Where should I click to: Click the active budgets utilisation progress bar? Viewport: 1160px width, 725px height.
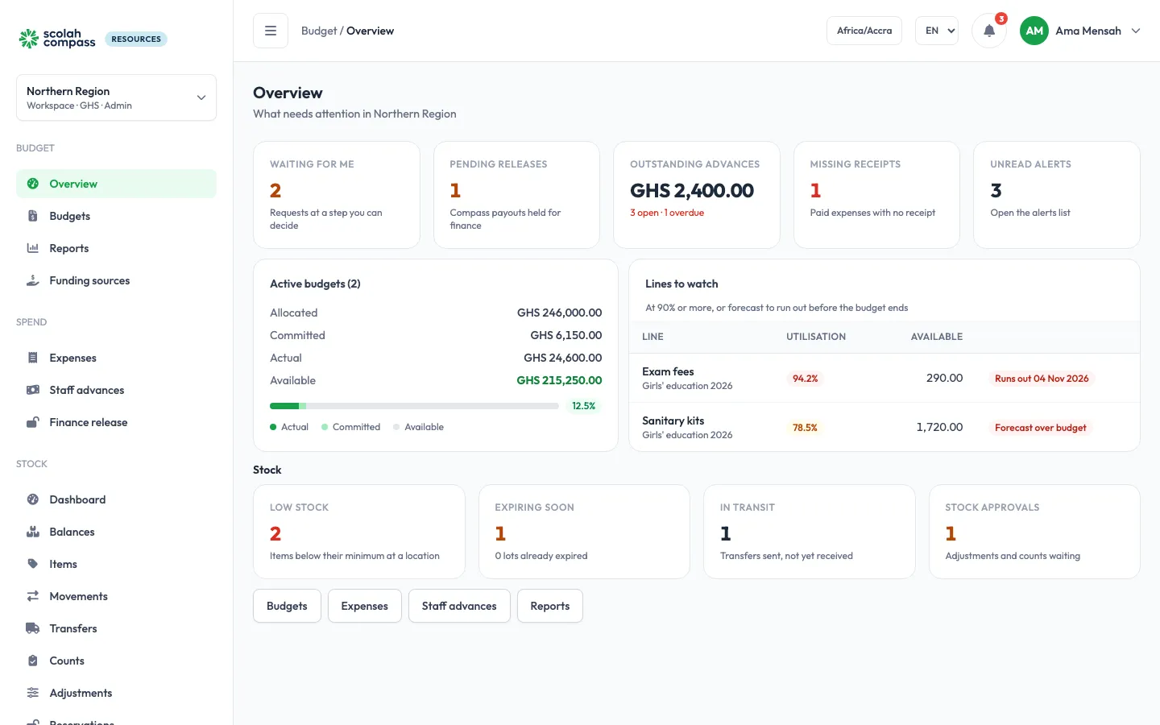coord(414,406)
